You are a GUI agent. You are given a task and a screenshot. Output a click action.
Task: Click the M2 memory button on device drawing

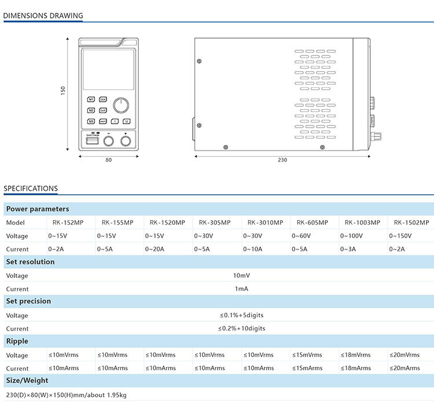coord(91,110)
